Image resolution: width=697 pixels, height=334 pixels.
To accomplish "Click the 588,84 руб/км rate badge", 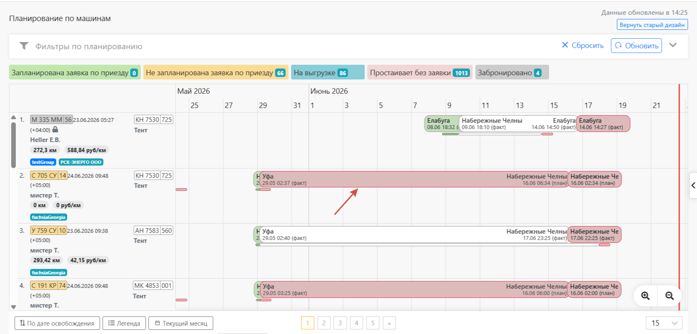I will [x=87, y=150].
